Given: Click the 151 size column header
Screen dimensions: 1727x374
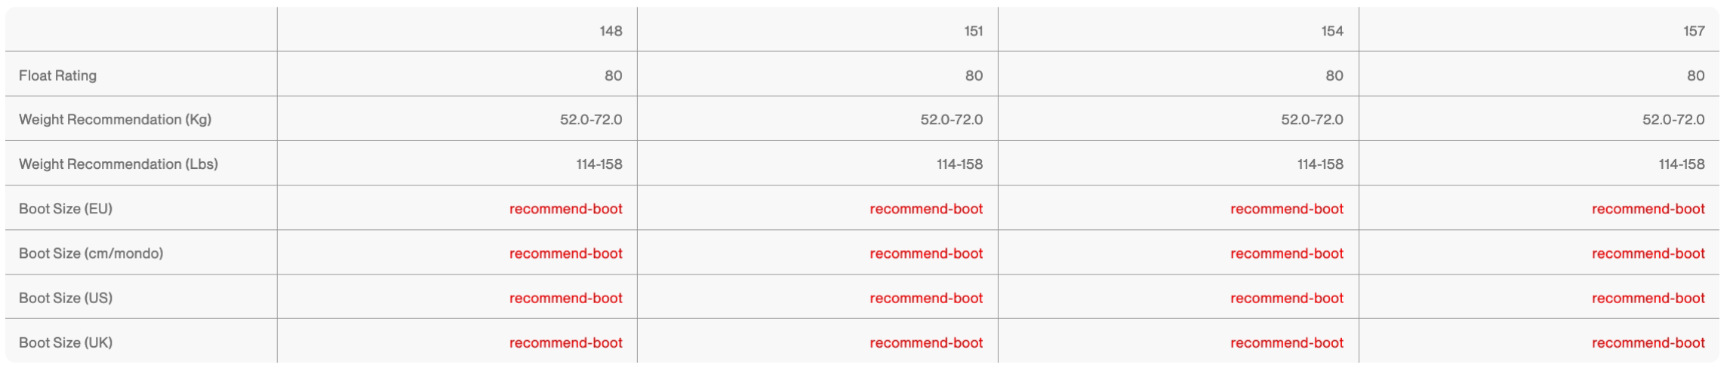Looking at the screenshot, I should [973, 31].
